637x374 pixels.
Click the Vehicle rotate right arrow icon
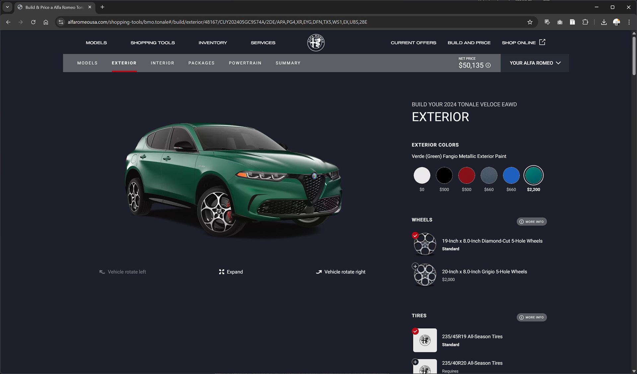(x=319, y=272)
